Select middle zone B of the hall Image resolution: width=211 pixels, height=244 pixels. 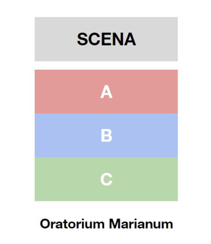pyautogui.click(x=106, y=135)
